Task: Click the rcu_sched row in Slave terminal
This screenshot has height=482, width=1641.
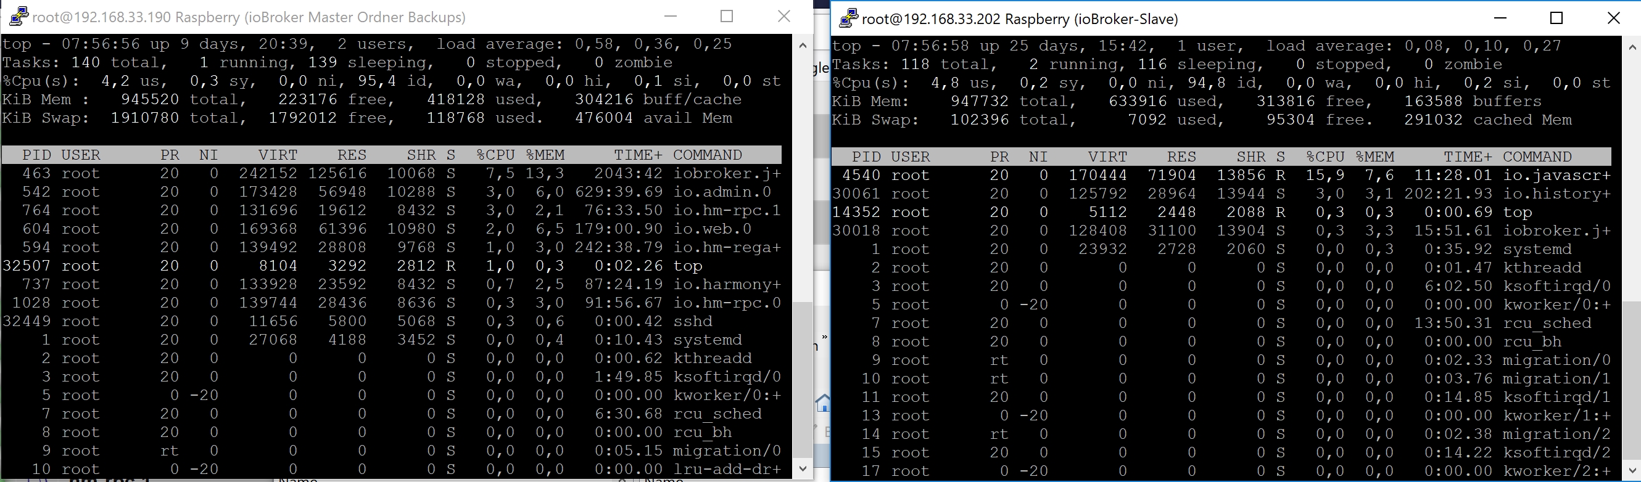Action: [x=1222, y=323]
